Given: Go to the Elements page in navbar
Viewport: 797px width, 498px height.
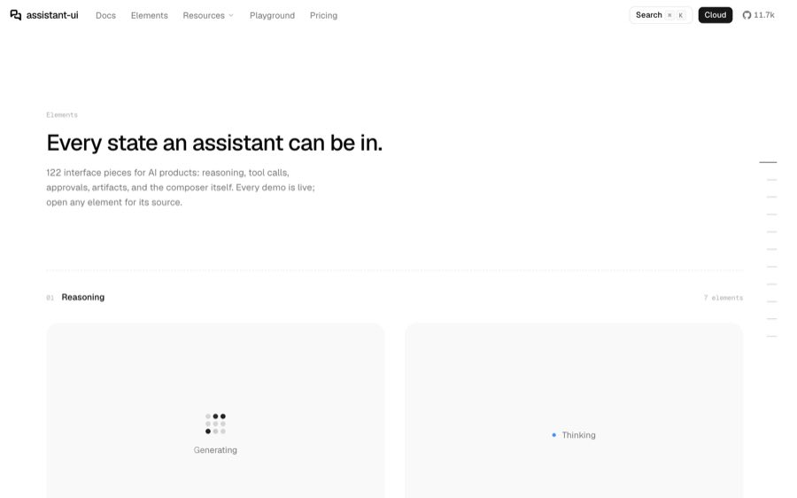Looking at the screenshot, I should 149,16.
